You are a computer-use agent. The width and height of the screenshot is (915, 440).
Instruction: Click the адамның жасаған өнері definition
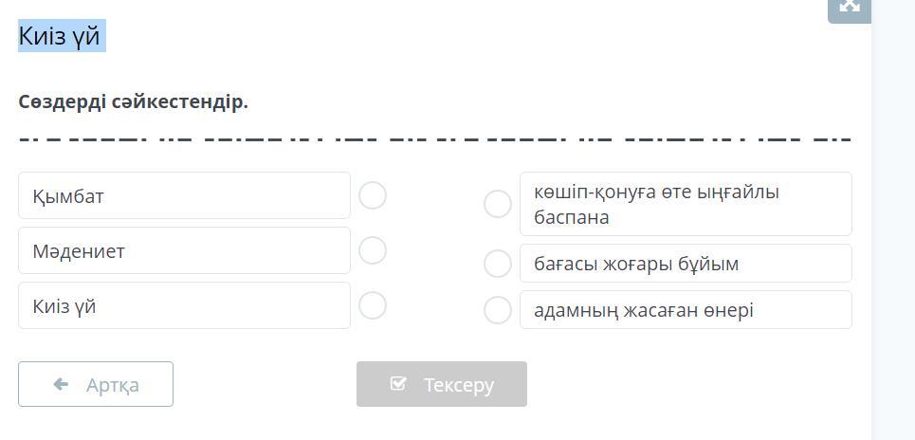[685, 309]
